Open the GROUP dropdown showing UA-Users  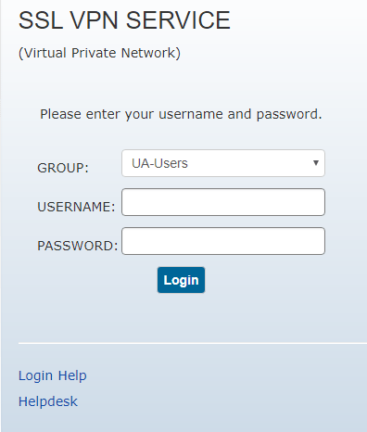click(x=223, y=163)
